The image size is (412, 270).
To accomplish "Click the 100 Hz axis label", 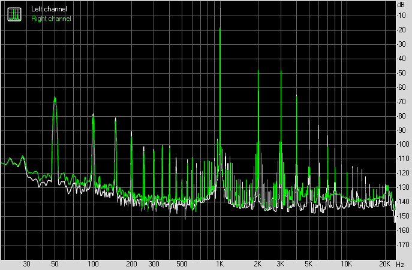I will (x=93, y=264).
